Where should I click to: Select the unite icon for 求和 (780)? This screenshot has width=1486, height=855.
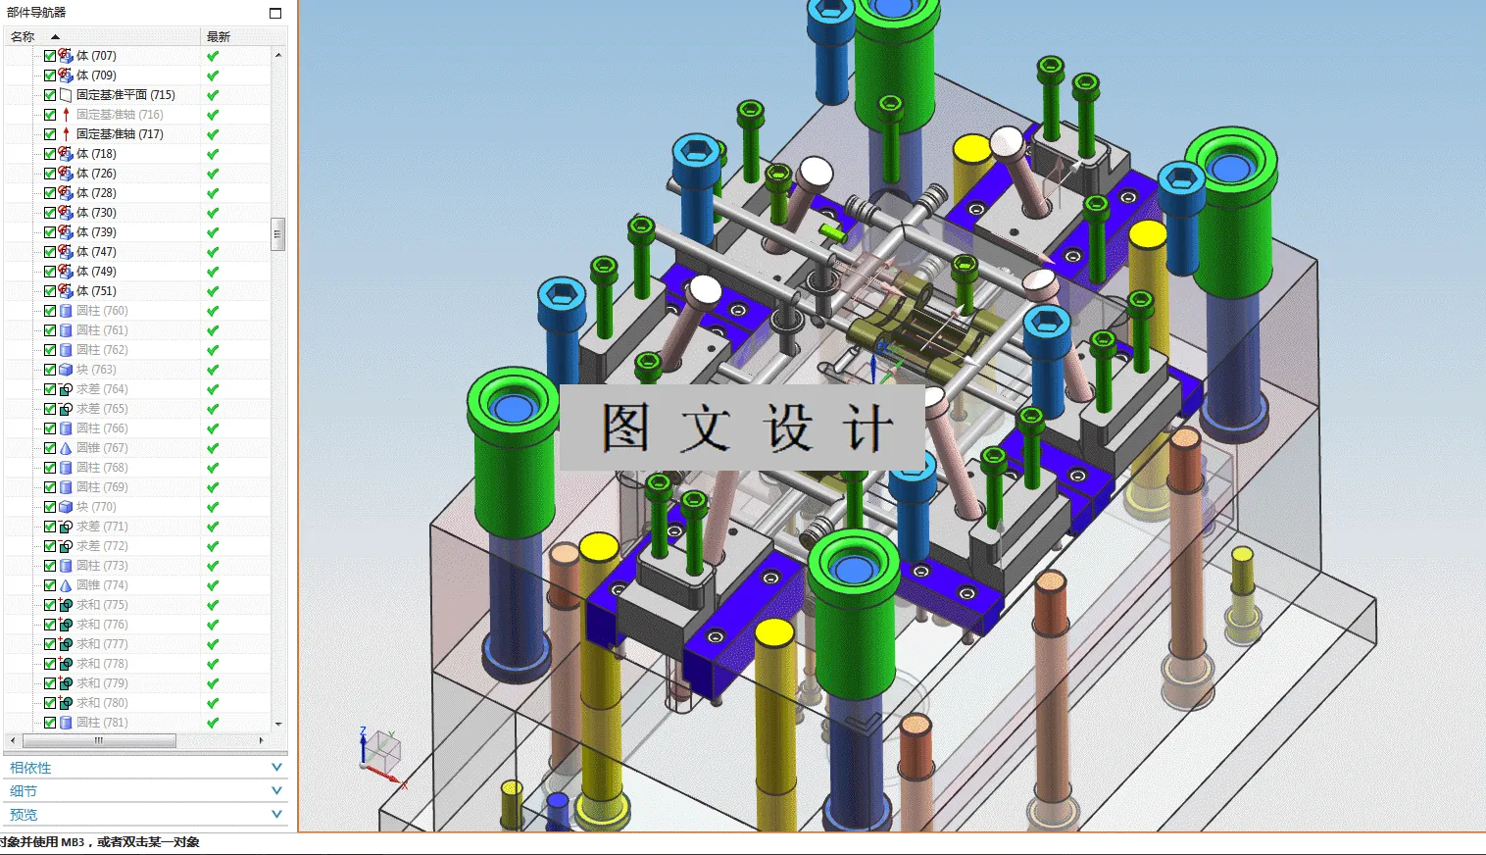pyautogui.click(x=65, y=702)
